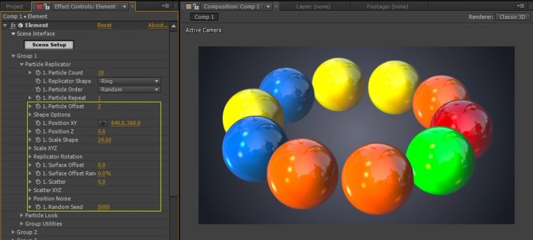The image size is (533, 240).
Task: Expand the Group 2 section
Action: coord(13,232)
